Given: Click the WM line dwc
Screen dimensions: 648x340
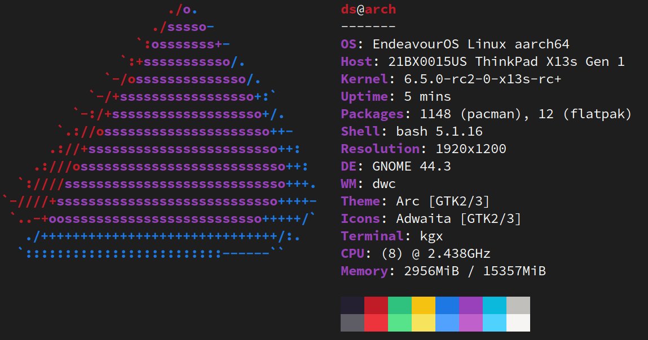Looking at the screenshot, I should 368,184.
